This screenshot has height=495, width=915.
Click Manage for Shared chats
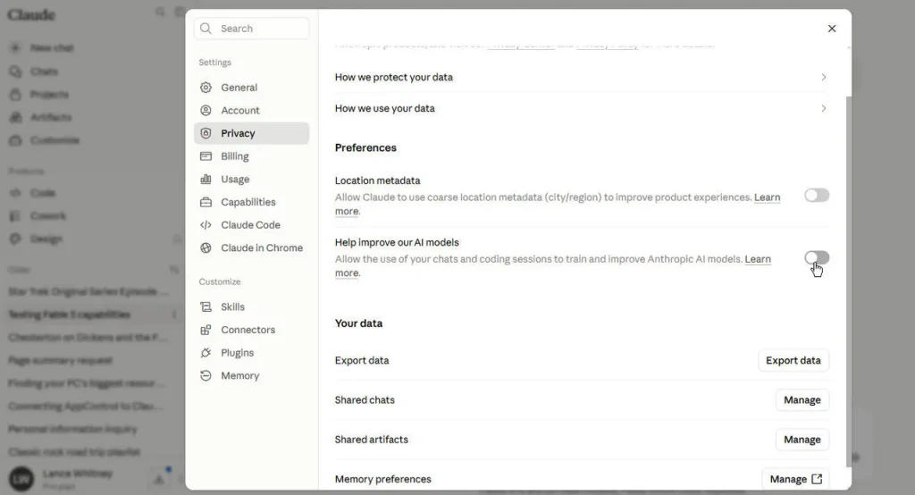pyautogui.click(x=802, y=400)
